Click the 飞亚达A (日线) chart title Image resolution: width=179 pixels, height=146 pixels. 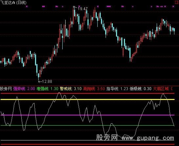tap(13, 3)
